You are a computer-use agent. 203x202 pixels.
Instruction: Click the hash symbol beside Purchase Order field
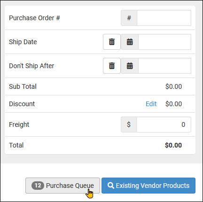click(x=129, y=18)
